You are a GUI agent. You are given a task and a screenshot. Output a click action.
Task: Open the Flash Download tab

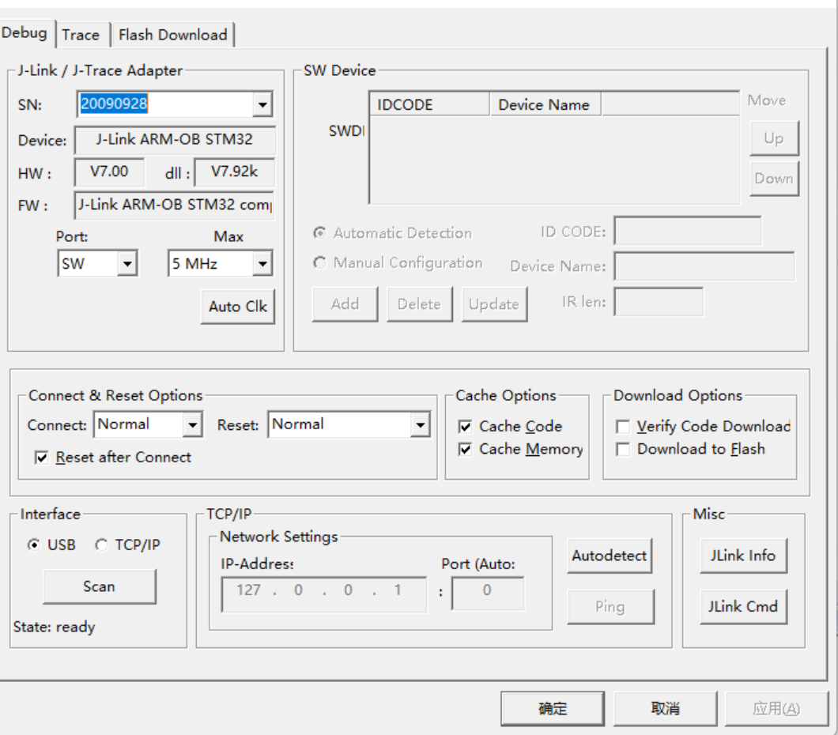[172, 35]
